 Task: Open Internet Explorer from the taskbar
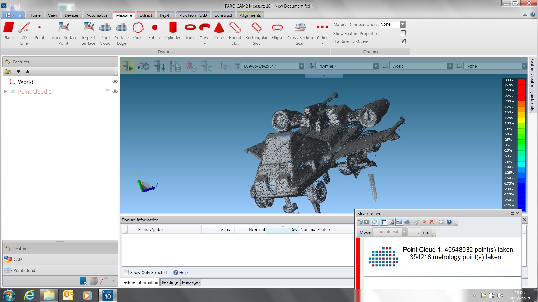coord(29,296)
